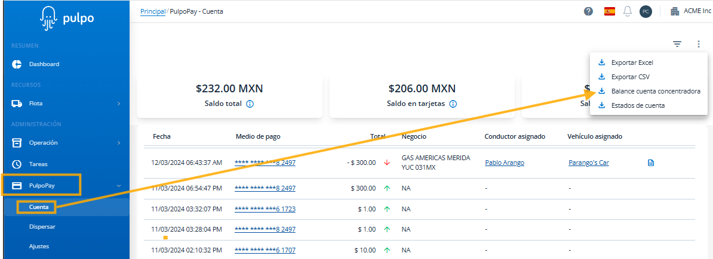Click the Parango's Car vehicle link
This screenshot has height=259, width=713.
(x=588, y=163)
